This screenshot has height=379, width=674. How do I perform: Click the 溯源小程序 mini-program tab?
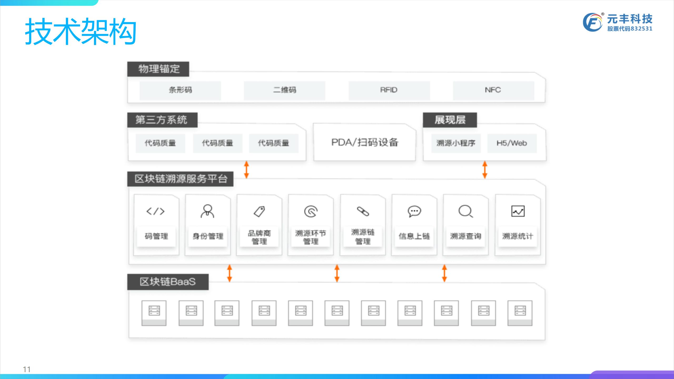(455, 142)
